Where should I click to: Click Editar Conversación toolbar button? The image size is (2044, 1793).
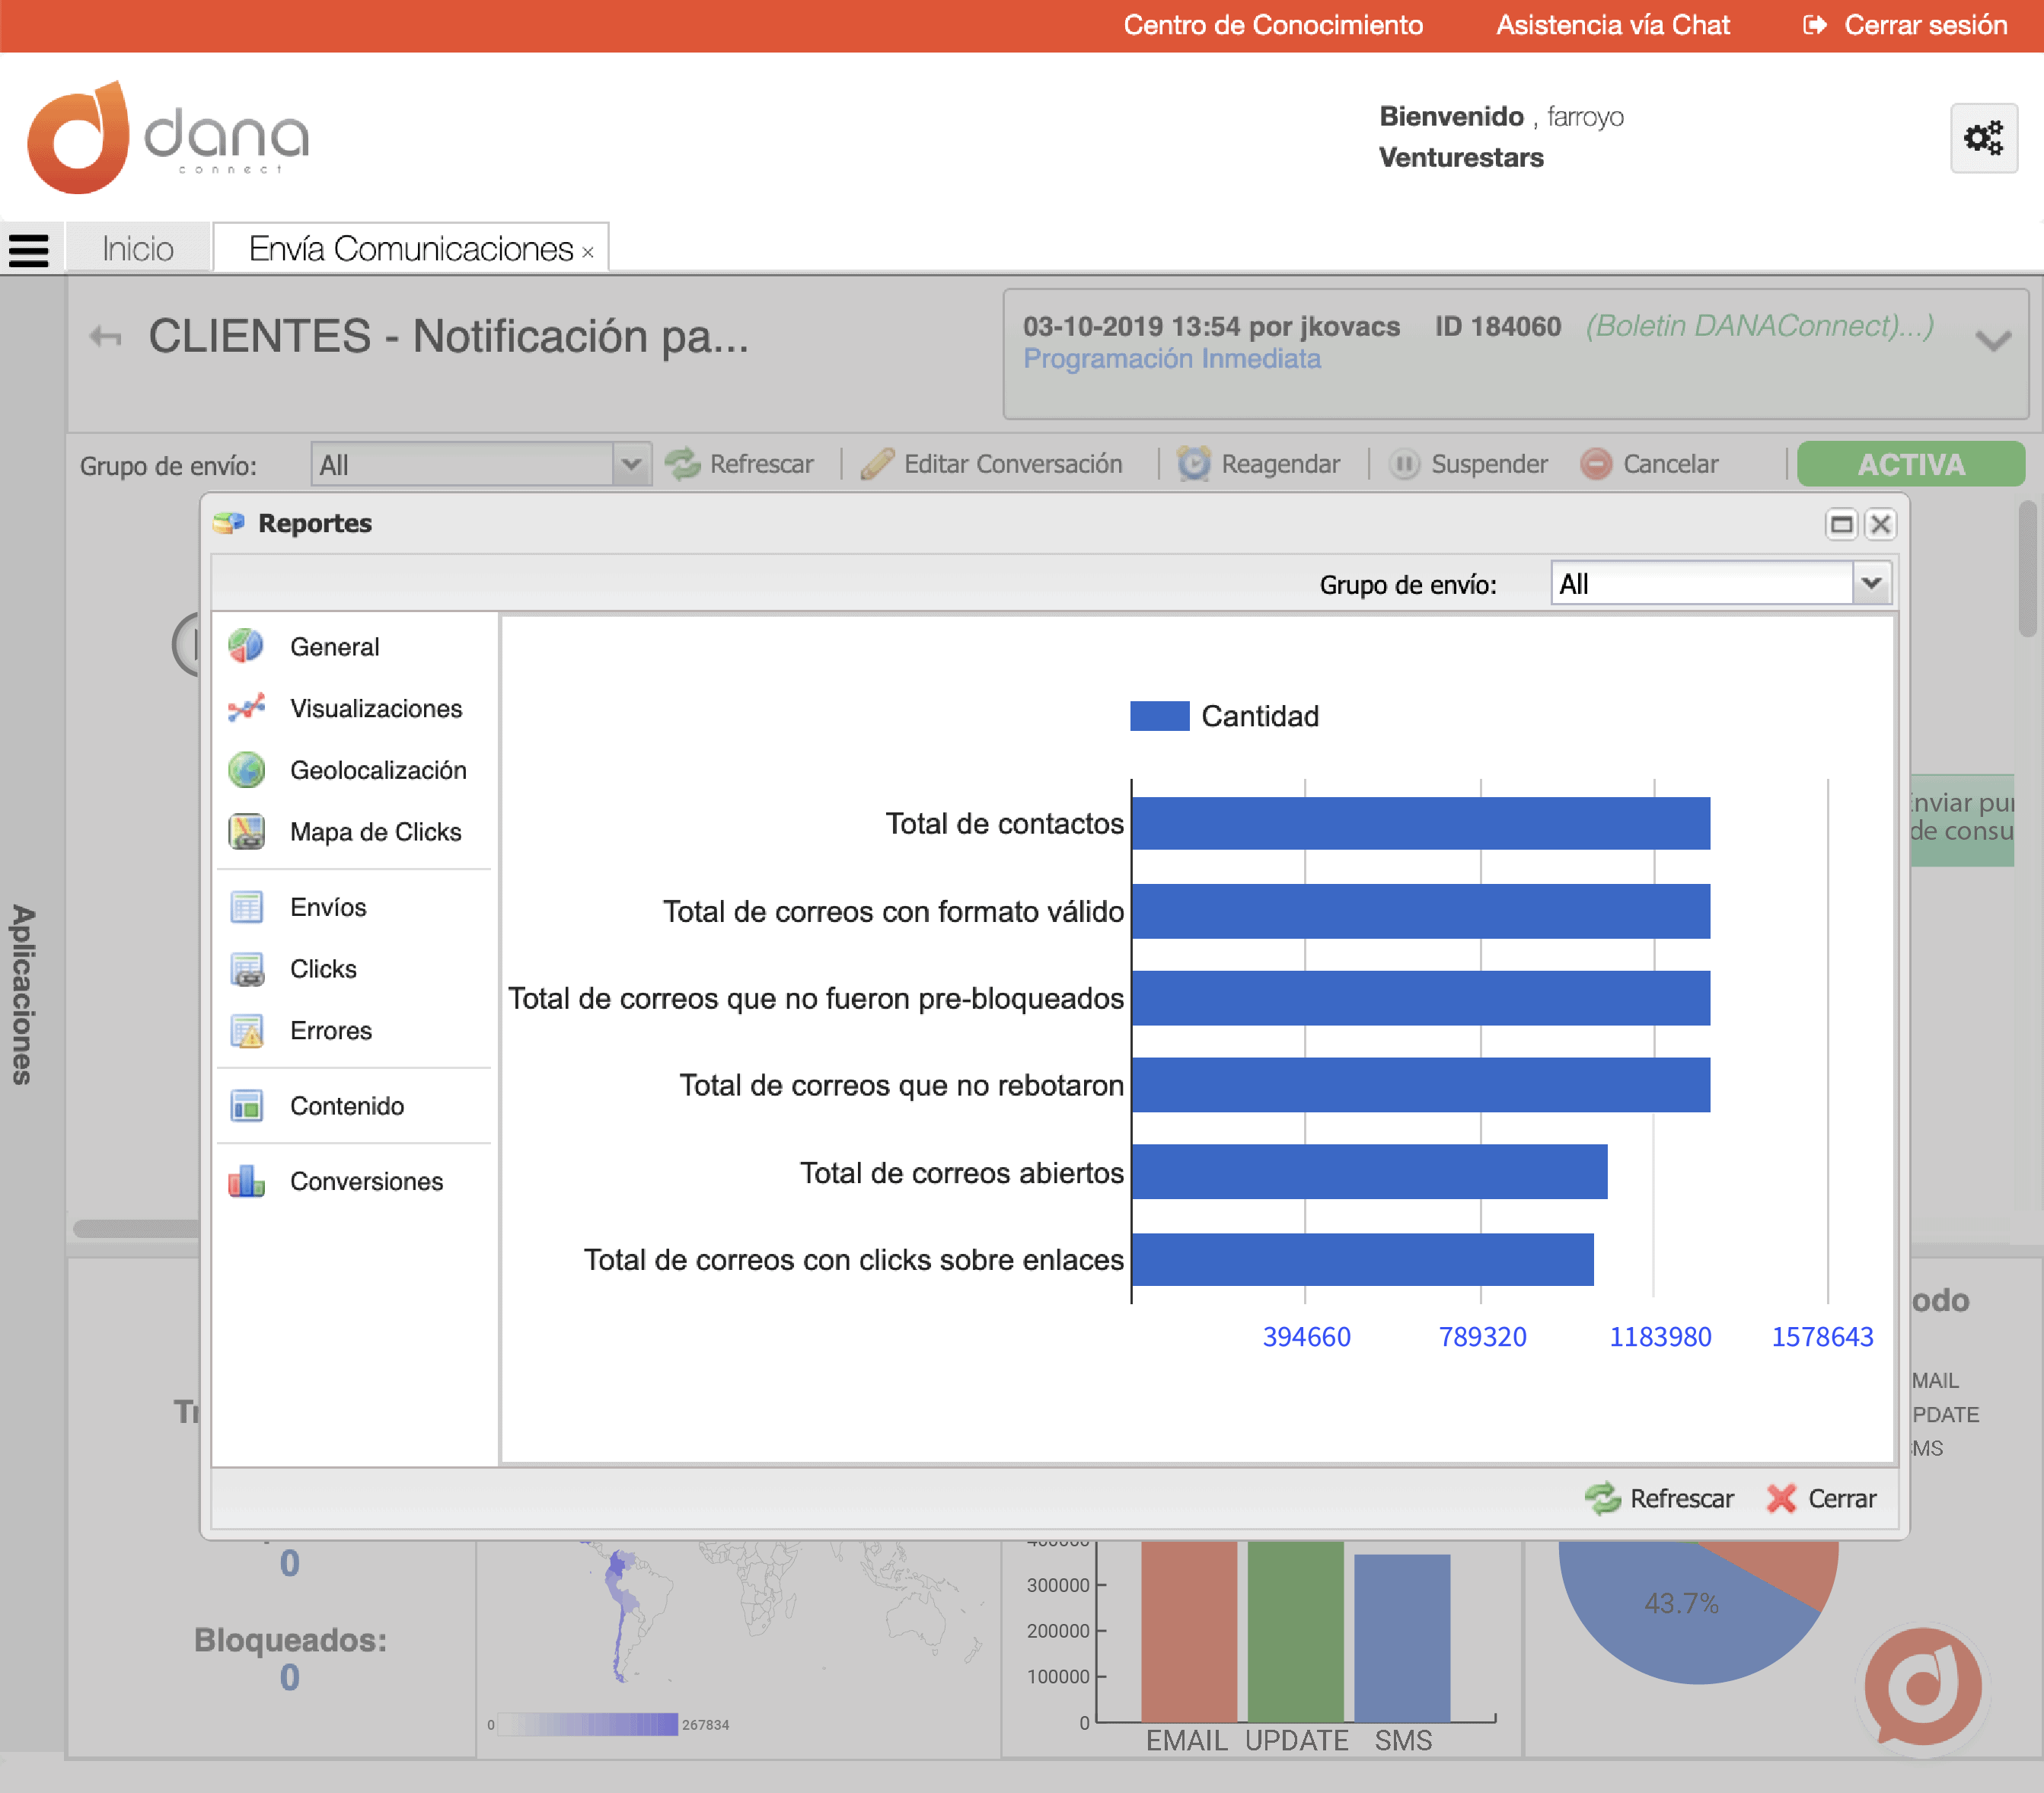[x=992, y=464]
